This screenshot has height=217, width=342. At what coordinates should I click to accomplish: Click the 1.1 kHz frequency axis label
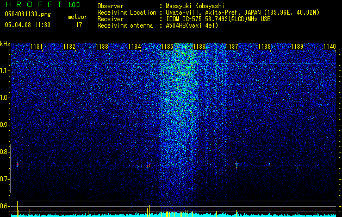click(4, 71)
